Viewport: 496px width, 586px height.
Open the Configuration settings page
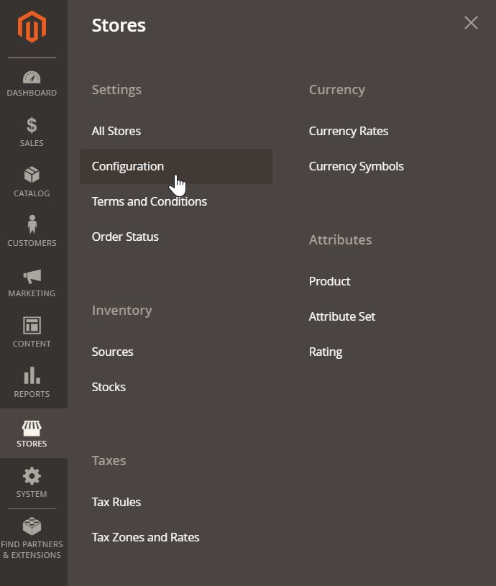128,166
